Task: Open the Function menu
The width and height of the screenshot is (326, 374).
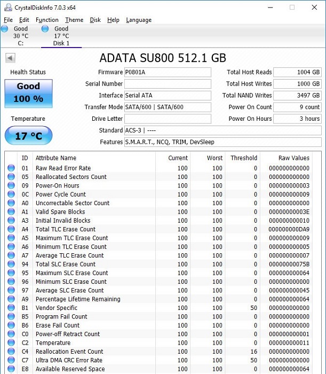Action: [x=47, y=20]
